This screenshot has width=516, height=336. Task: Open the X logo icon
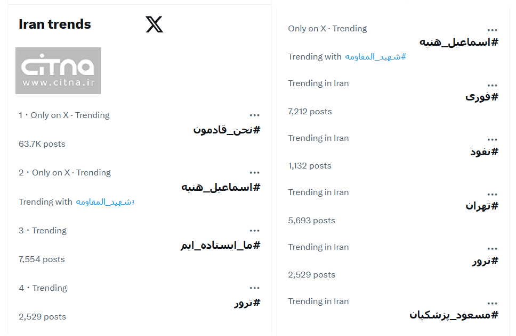click(x=154, y=23)
